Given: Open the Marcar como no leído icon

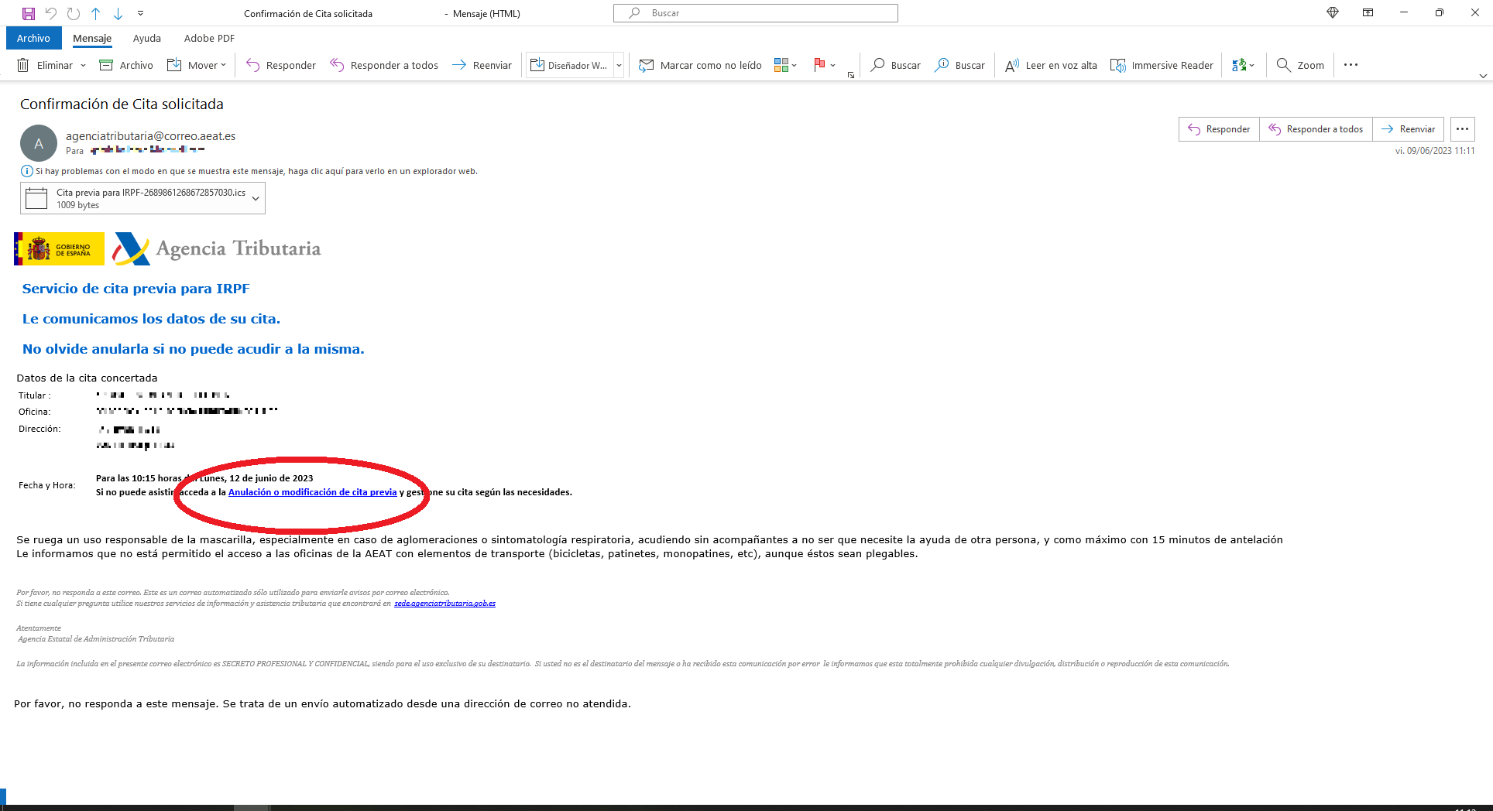Looking at the screenshot, I should click(647, 65).
